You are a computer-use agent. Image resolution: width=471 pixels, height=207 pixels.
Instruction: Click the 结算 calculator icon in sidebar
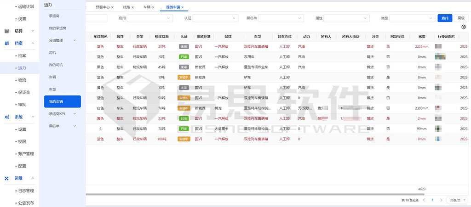(7, 31)
